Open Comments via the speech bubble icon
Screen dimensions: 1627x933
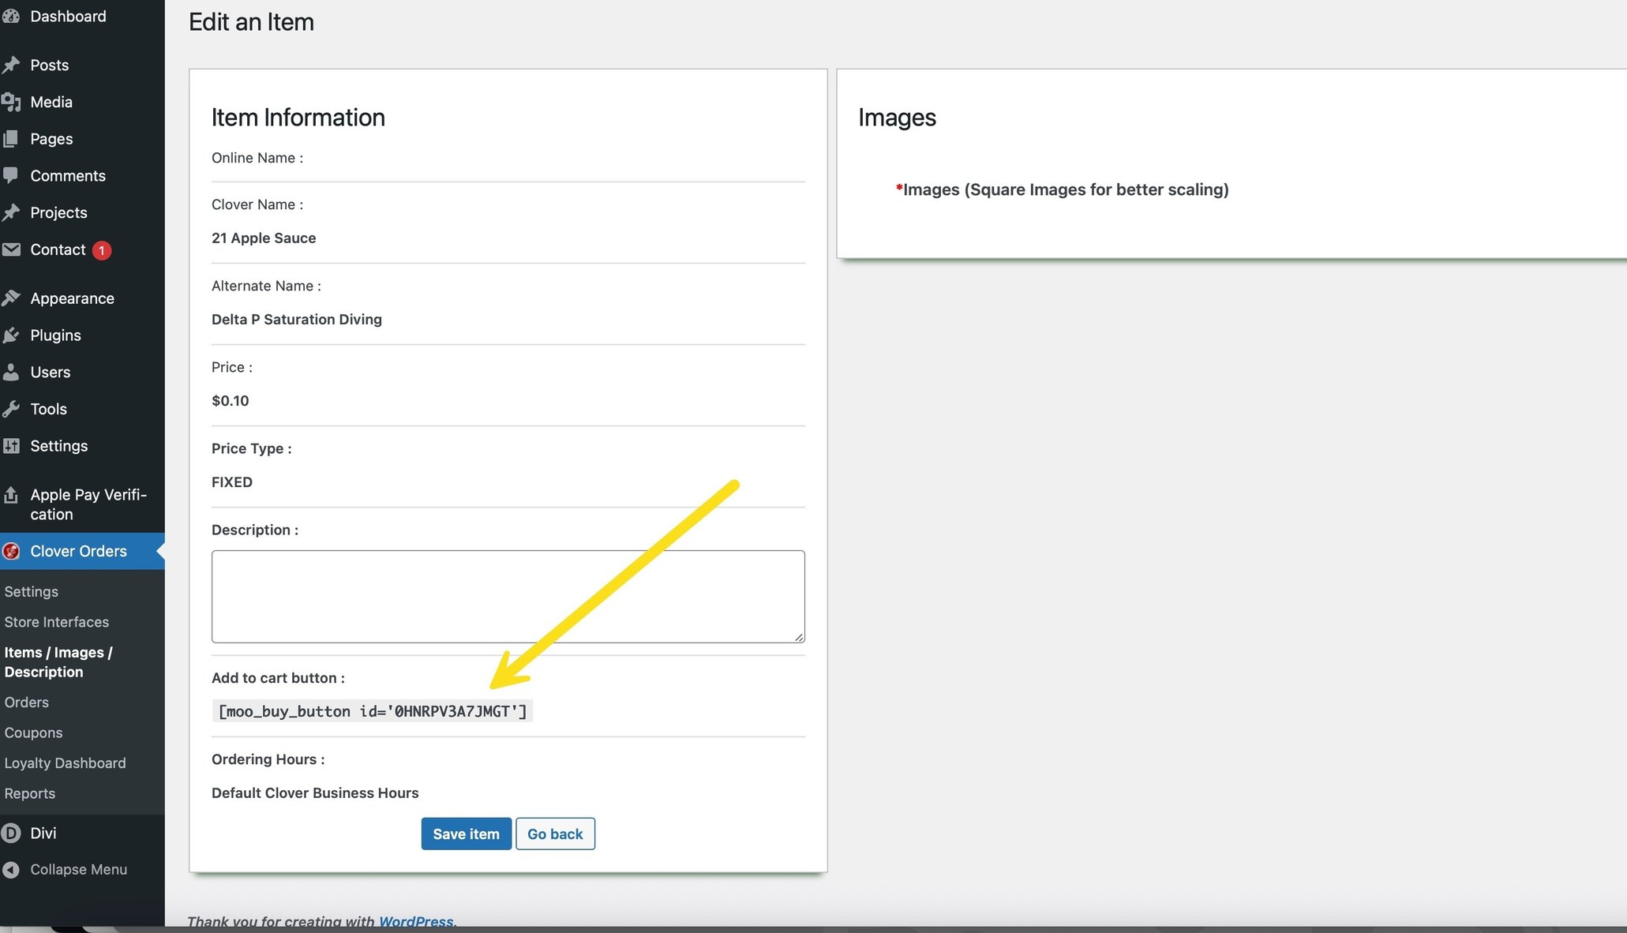point(13,175)
